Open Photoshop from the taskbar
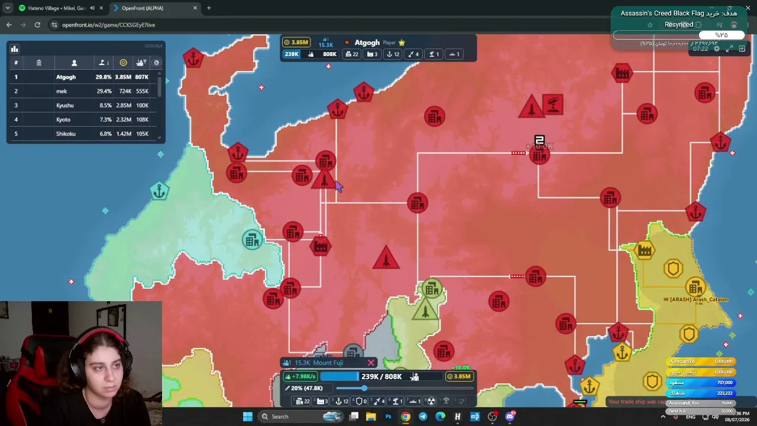The height and width of the screenshot is (426, 757). pyautogui.click(x=388, y=417)
